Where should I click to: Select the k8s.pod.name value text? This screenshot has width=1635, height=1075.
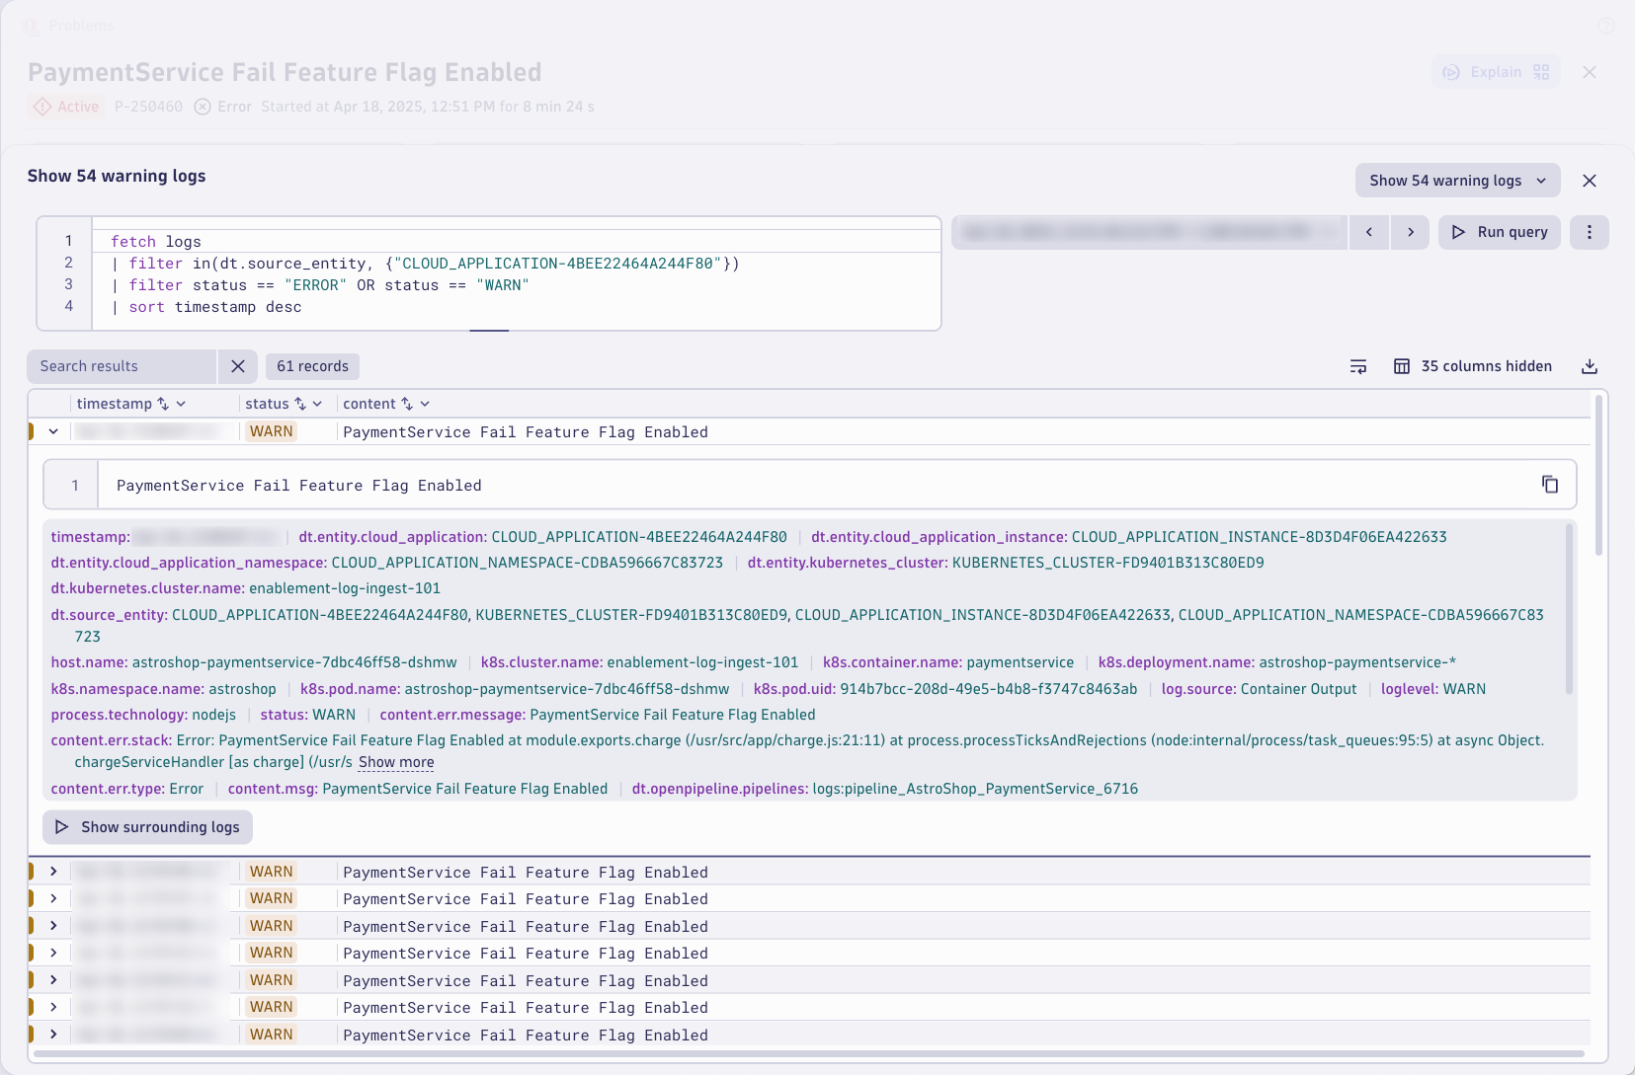(567, 689)
